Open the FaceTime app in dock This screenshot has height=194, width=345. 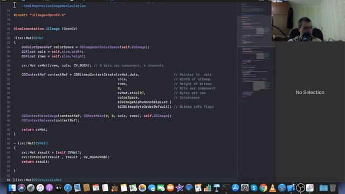(x=161, y=188)
